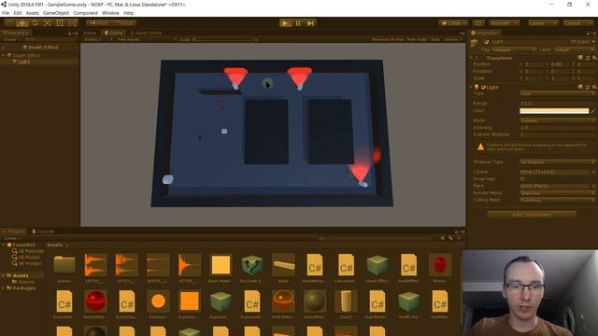The height and width of the screenshot is (336, 598).
Task: Open the Layout dropdown
Action: 577,23
